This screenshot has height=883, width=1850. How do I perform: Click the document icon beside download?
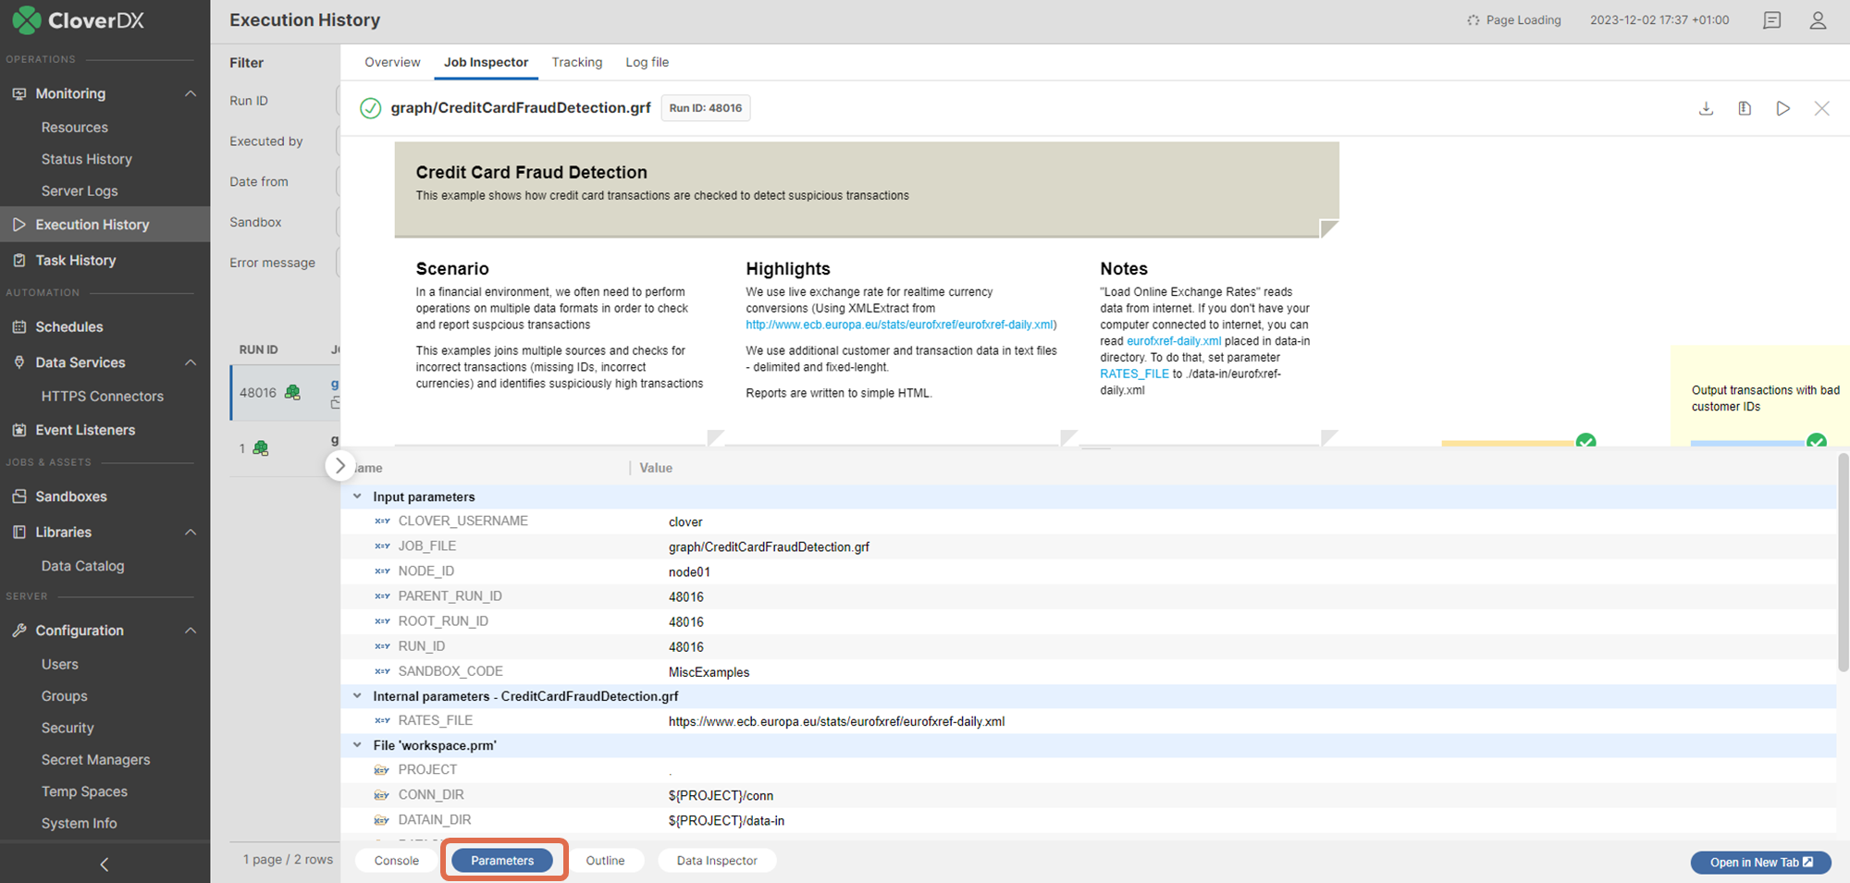1745,108
